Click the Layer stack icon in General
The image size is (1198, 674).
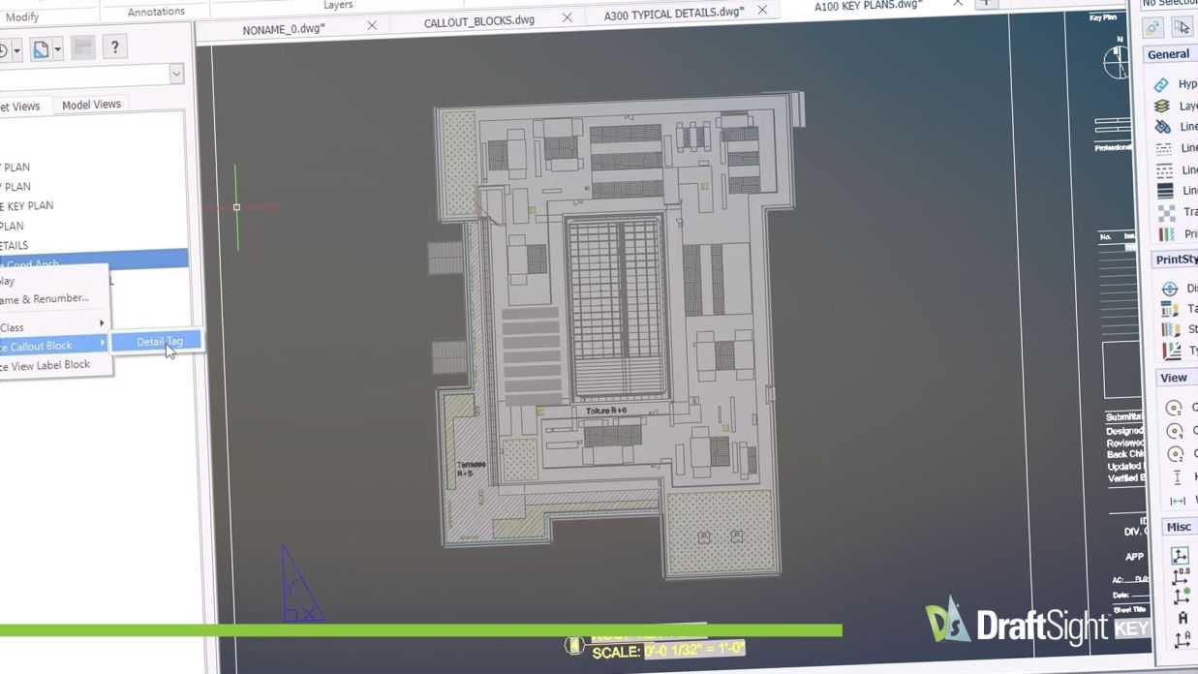tap(1162, 107)
